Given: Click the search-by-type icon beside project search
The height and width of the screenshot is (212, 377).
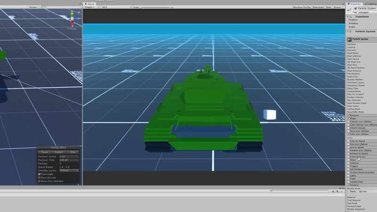Looking at the screenshot, I should [333, 191].
